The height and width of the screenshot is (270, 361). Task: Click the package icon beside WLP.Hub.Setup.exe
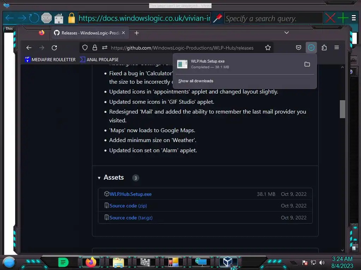(x=106, y=194)
